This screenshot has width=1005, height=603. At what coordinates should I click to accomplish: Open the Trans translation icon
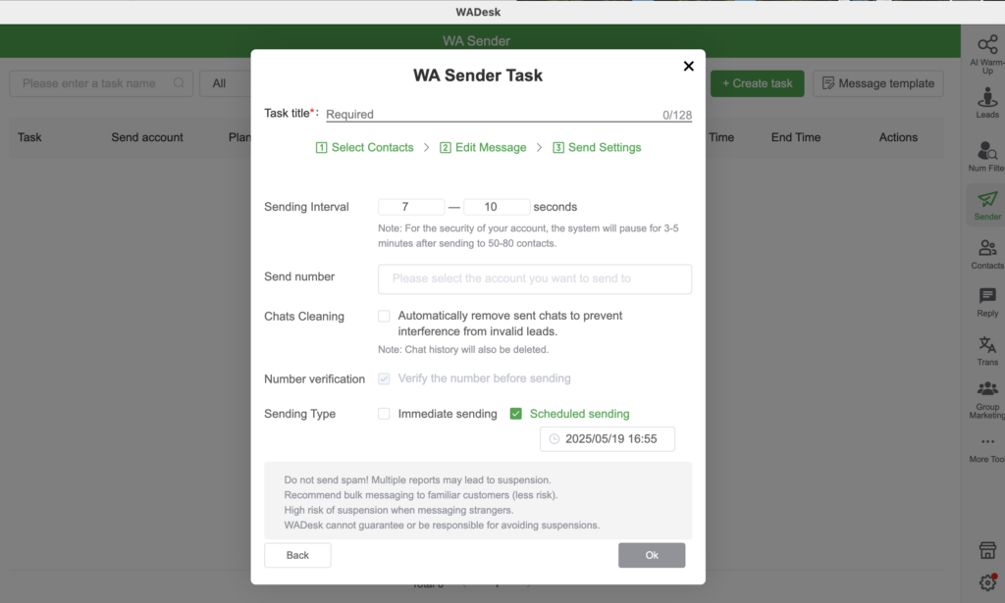coord(987,345)
